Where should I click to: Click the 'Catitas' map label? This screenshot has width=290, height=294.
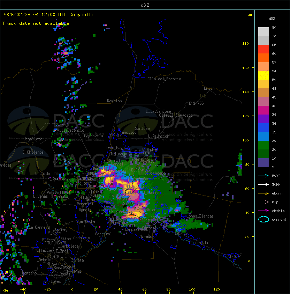[181, 234]
